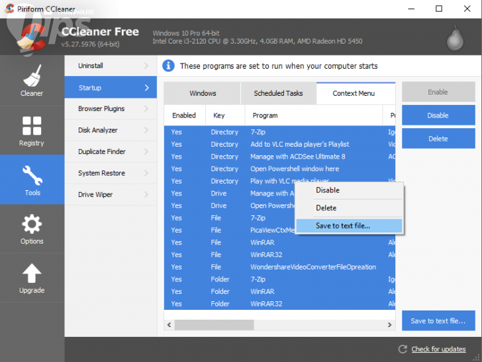
Task: Select Add to VLC media player's Playlist row
Action: point(279,144)
